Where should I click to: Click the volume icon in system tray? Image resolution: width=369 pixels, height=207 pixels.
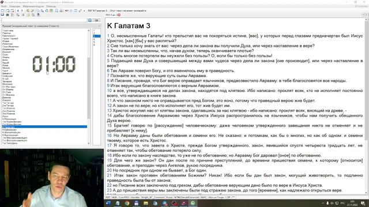[x=332, y=203]
